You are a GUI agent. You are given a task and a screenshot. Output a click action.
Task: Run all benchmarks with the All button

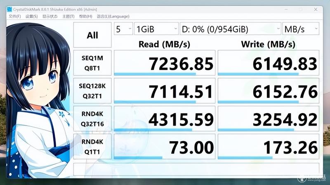[92, 35]
